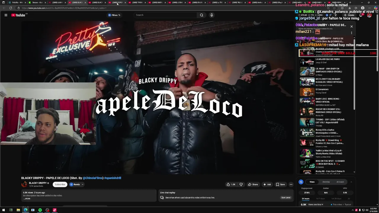379x213 pixels.
Task: Select the 24 hours range tab
Action: coord(306,199)
